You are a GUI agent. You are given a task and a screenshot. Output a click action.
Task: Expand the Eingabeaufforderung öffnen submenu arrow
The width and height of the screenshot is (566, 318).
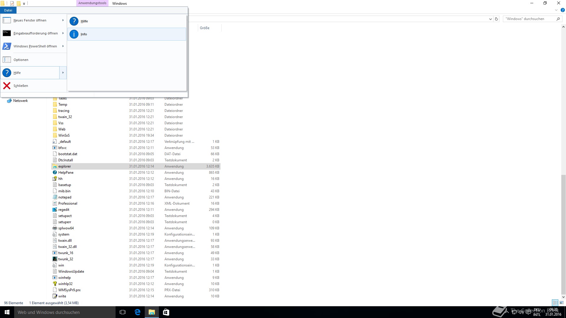tap(63, 33)
